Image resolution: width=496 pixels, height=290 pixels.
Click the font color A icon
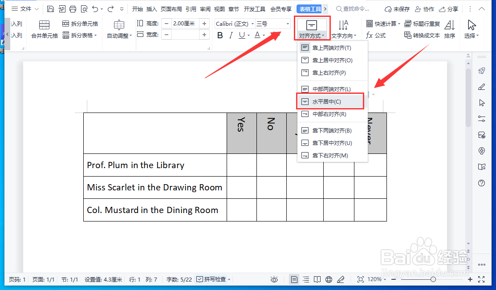[257, 36]
